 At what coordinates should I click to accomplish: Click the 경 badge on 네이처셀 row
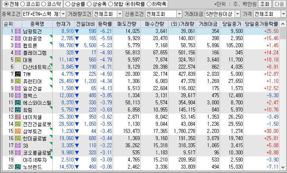pos(18,117)
